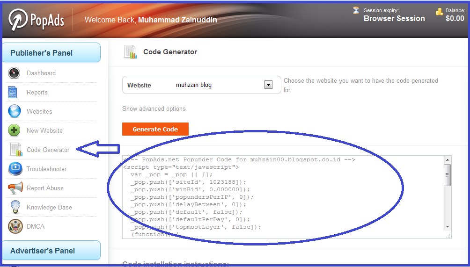470x267 pixels.
Task: Click the script type text/javascript line
Action: pyautogui.click(x=181, y=167)
